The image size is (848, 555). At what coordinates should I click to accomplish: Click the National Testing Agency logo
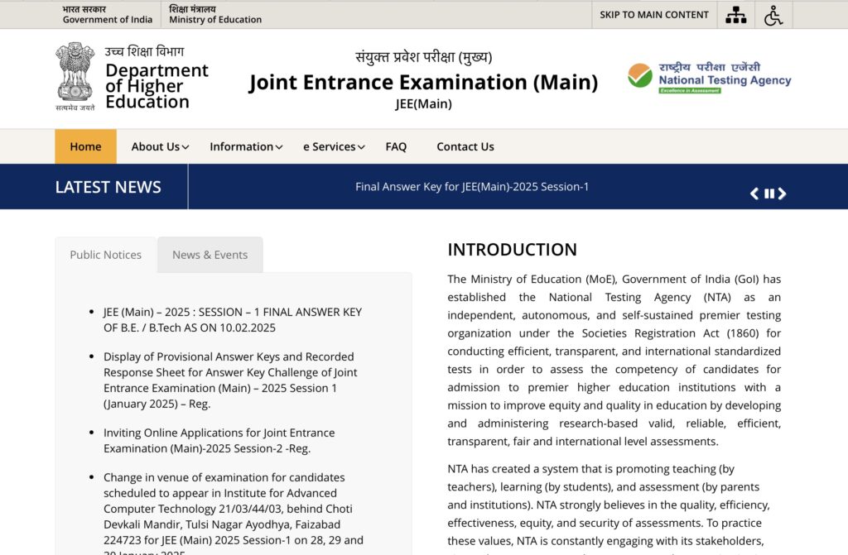[709, 77]
